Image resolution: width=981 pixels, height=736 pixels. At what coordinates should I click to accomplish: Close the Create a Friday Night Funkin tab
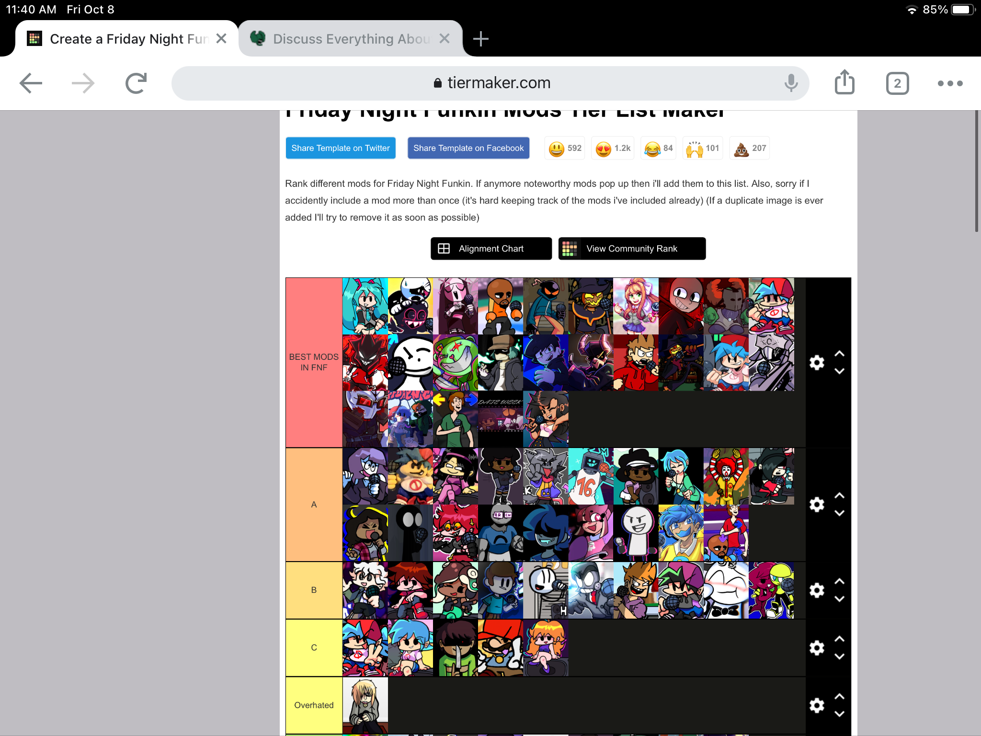221,39
